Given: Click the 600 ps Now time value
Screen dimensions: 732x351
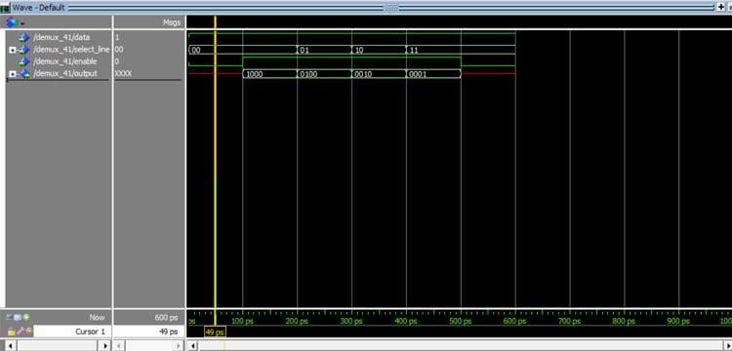Looking at the screenshot, I should pos(166,318).
